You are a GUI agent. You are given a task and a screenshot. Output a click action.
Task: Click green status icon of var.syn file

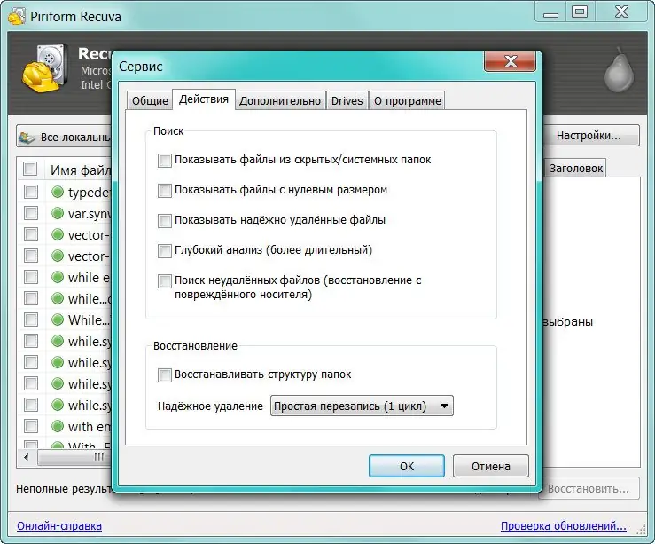58,213
